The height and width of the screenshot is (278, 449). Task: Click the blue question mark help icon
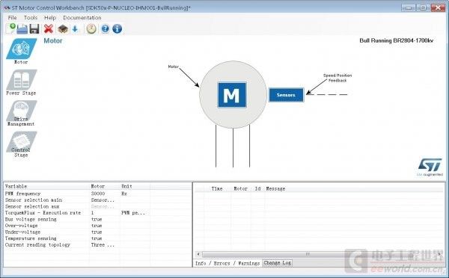pos(105,29)
